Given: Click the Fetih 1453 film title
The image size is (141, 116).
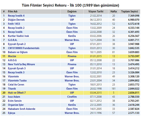Looking at the screenshot, I should click(x=14, y=24).
